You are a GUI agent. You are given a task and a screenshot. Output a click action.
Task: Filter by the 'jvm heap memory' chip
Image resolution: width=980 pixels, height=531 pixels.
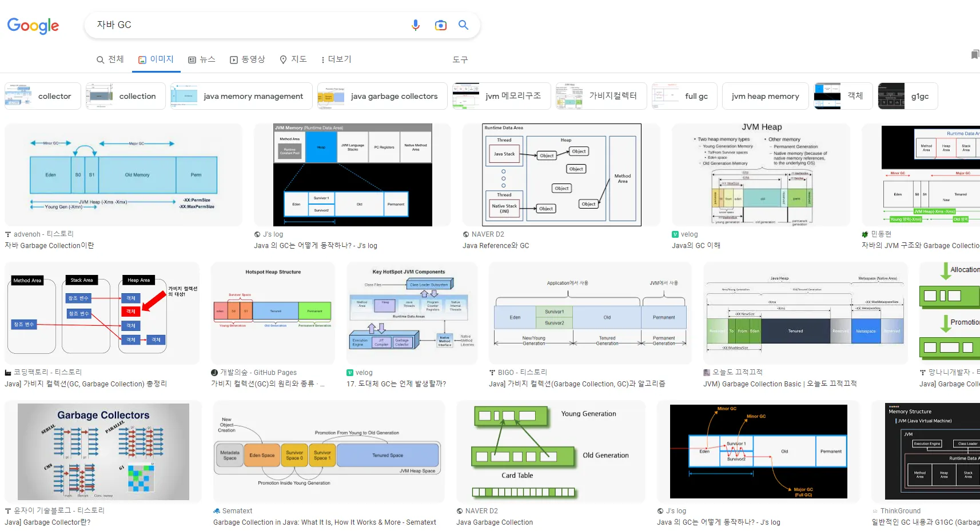[766, 96]
